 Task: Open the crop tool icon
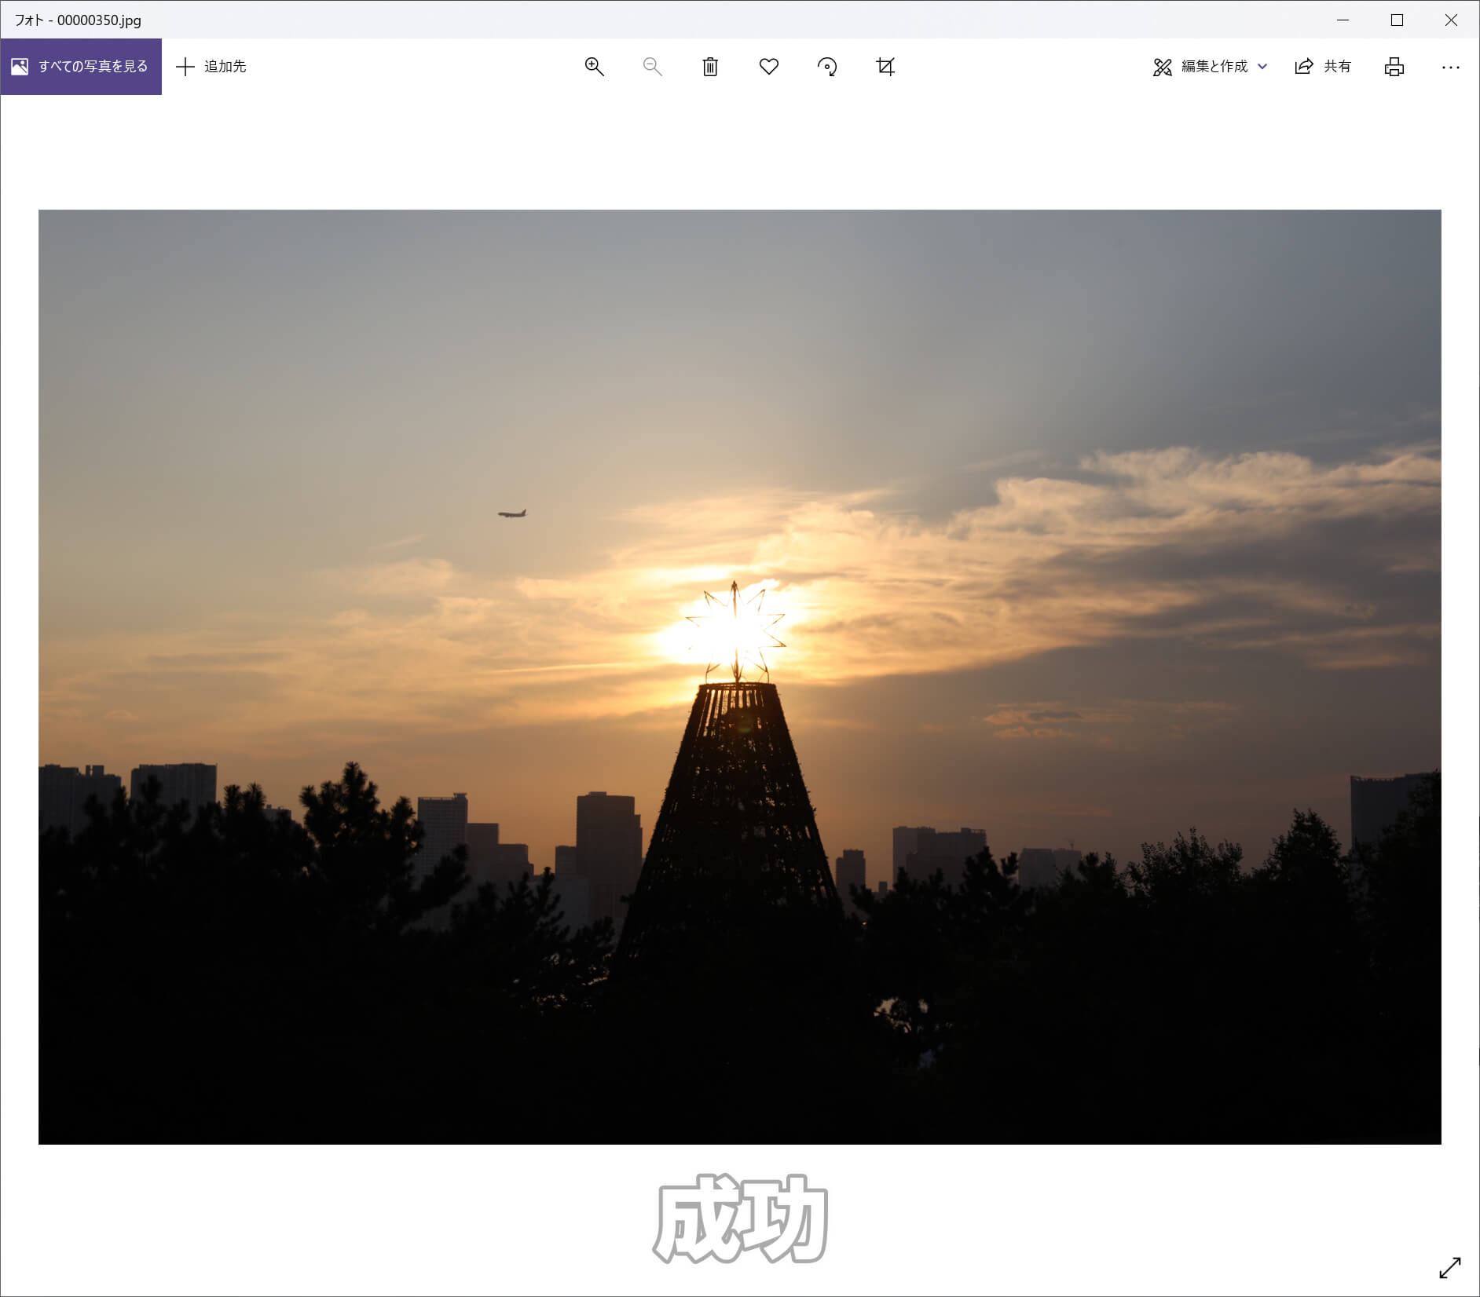coord(885,67)
